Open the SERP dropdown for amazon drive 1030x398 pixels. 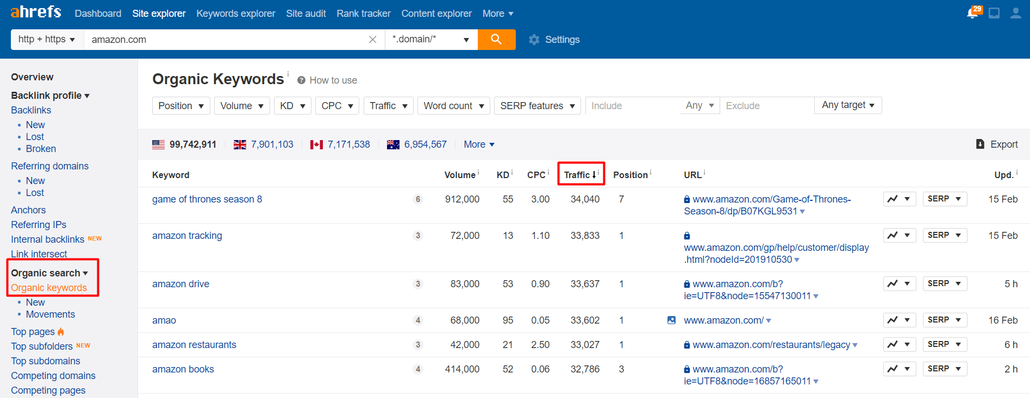tap(945, 284)
